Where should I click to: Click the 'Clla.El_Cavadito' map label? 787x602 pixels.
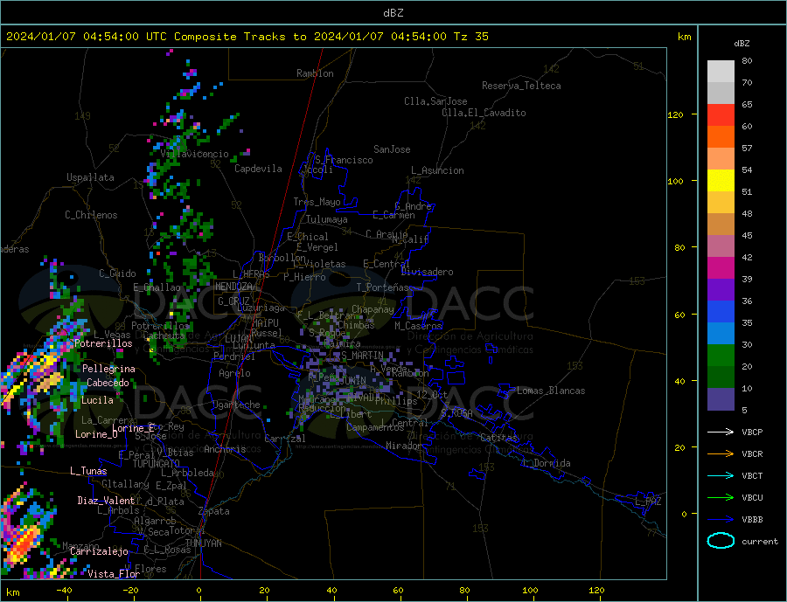(484, 113)
